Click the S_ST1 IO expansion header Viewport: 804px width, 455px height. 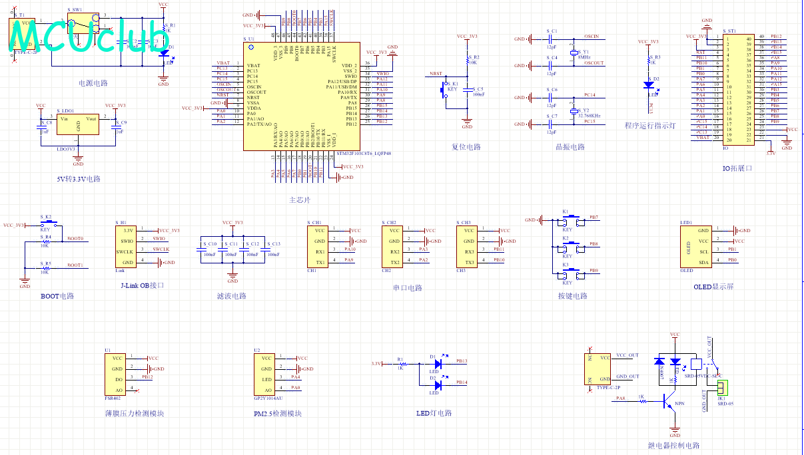pos(739,88)
